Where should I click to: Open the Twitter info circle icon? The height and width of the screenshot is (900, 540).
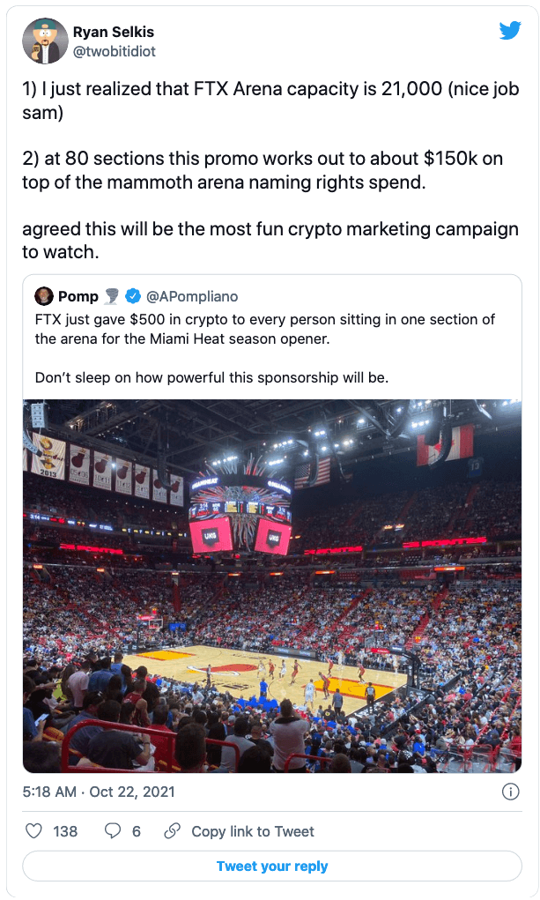(510, 792)
